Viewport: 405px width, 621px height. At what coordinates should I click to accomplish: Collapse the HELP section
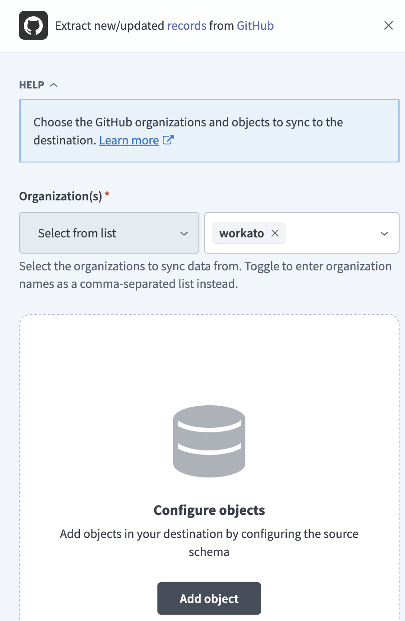(x=38, y=85)
